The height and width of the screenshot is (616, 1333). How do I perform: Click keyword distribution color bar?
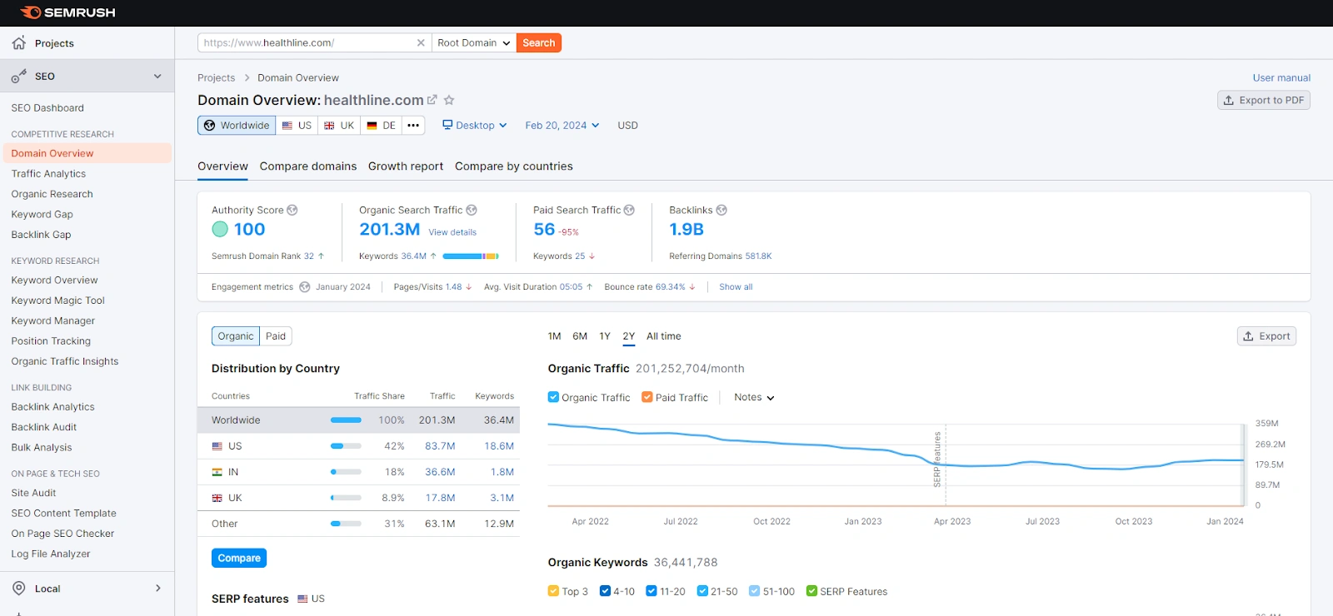[x=471, y=256]
